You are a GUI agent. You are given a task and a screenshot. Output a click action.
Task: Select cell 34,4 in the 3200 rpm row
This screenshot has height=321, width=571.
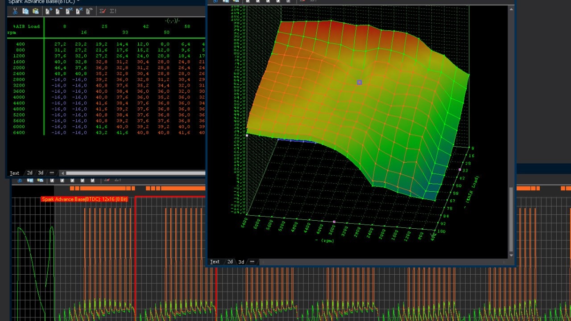[164, 85]
